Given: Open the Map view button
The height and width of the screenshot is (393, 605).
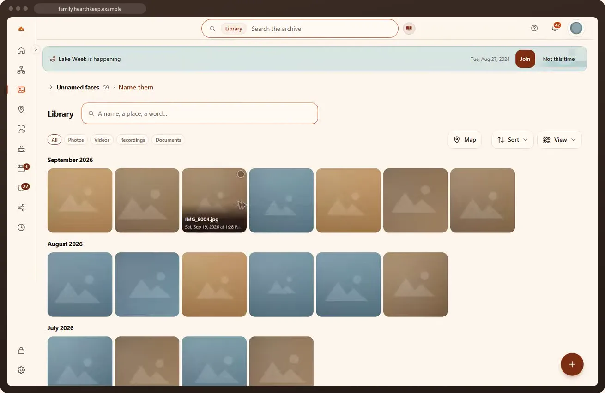Looking at the screenshot, I should (465, 140).
